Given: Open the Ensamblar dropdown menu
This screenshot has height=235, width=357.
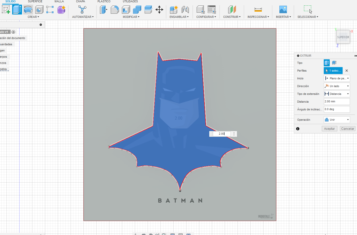Looking at the screenshot, I should (179, 17).
